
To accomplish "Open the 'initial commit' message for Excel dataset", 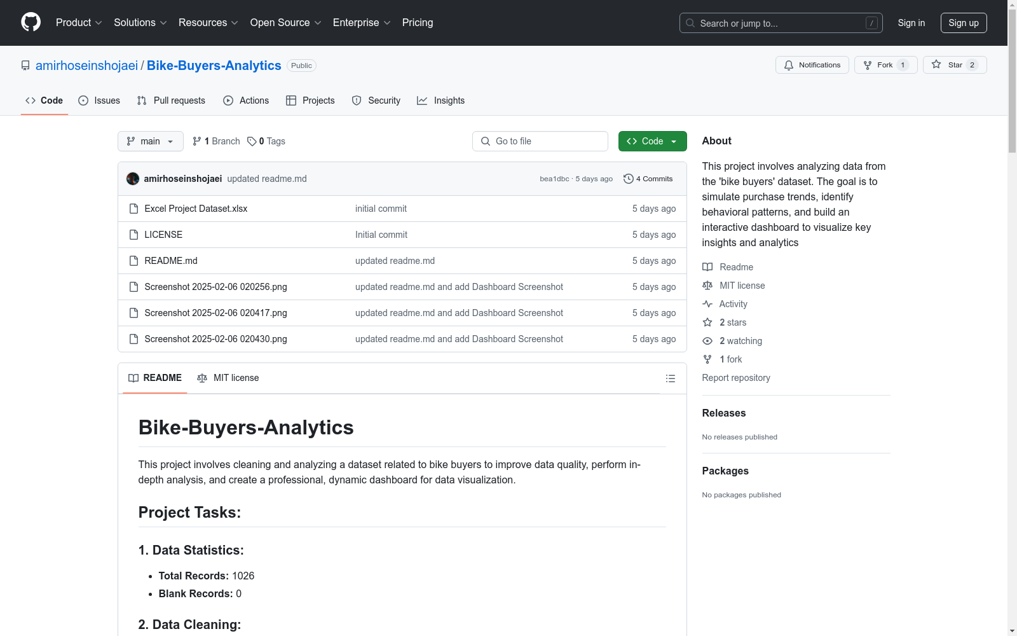I will [x=381, y=209].
